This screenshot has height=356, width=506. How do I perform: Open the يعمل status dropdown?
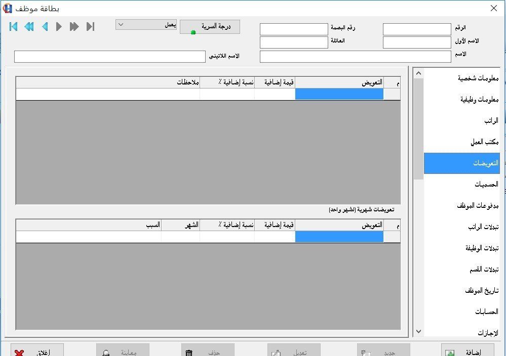146,25
